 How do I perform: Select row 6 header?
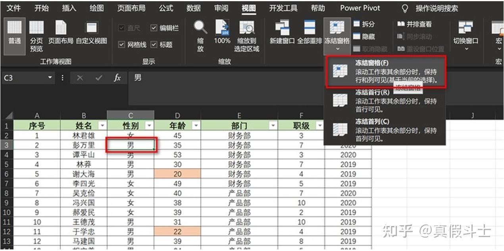pyautogui.click(x=6, y=174)
